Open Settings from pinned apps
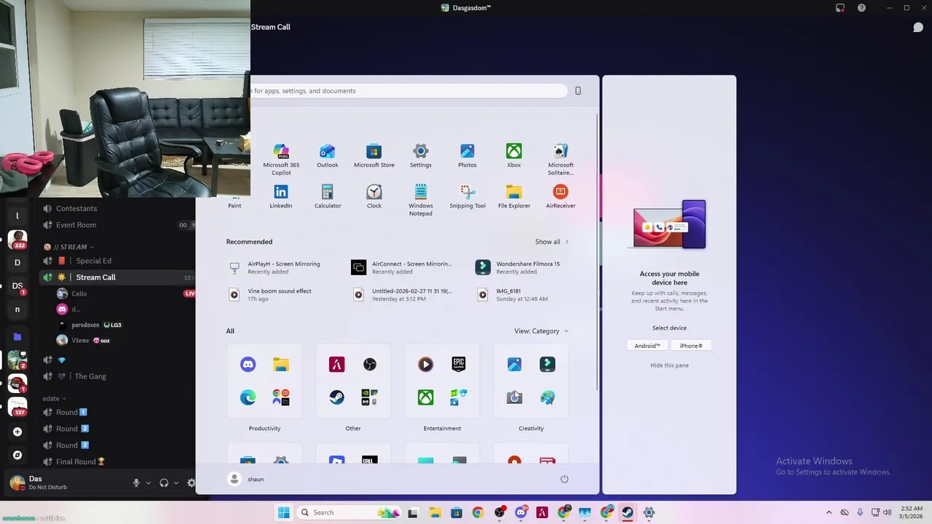The image size is (932, 524). click(421, 156)
